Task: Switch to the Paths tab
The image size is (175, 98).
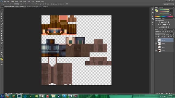Action: (x=165, y=30)
